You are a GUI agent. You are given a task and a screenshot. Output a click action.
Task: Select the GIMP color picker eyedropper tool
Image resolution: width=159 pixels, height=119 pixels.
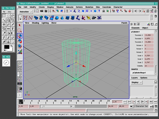4,33
